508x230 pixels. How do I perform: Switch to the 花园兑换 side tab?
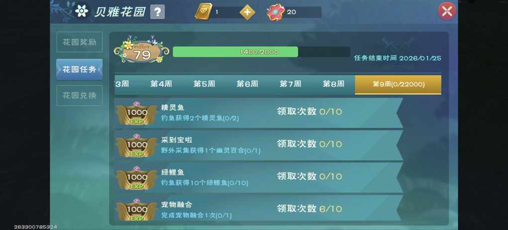[79, 96]
